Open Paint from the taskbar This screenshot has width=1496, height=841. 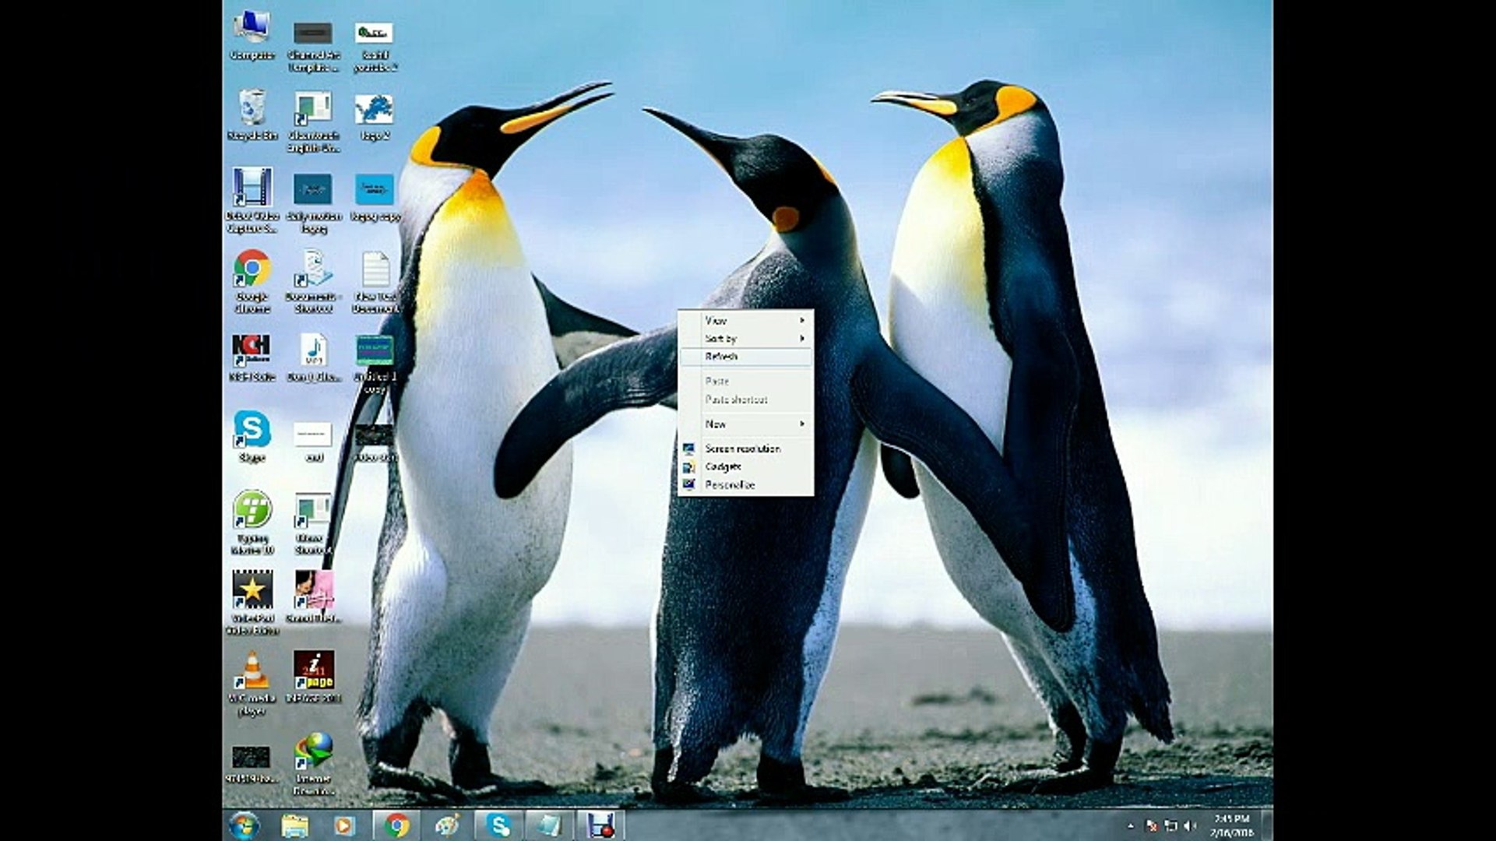click(x=447, y=825)
